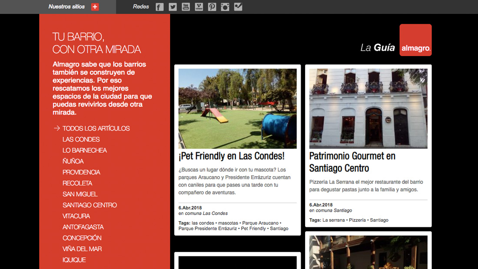This screenshot has width=478, height=269.
Task: Select the Pizzería tag
Action: 357,220
